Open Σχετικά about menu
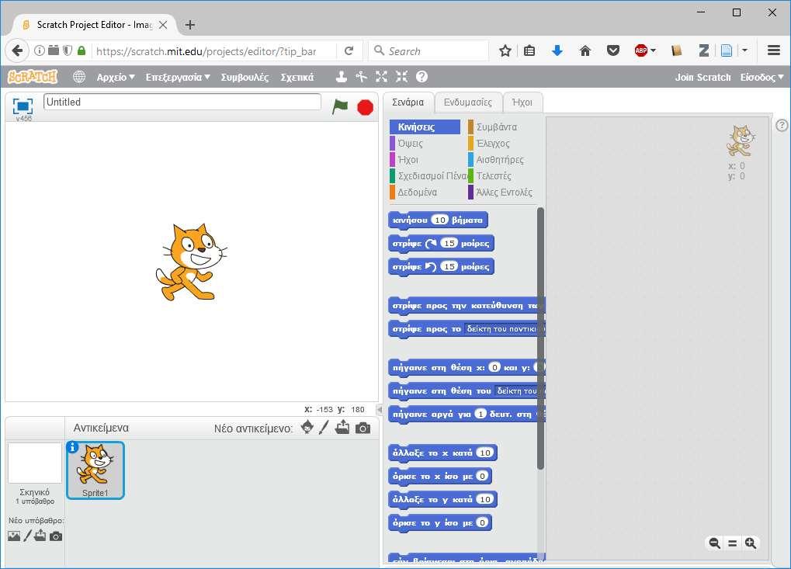Screen dimensions: 791x569 [x=297, y=77]
